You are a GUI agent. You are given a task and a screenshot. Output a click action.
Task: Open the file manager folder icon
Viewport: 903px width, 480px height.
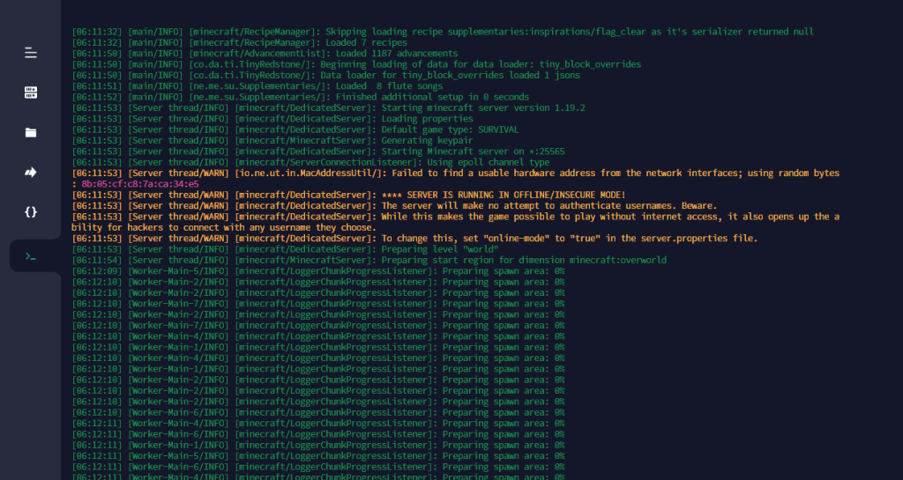[31, 133]
